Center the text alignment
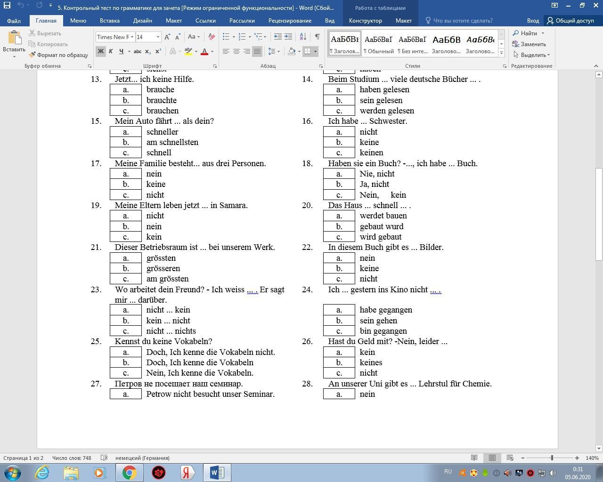 click(236, 51)
